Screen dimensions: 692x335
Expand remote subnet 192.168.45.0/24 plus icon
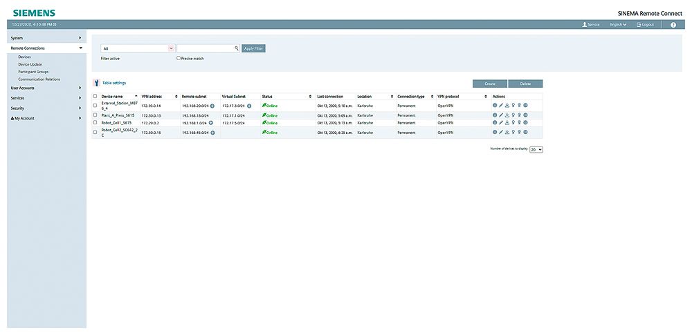tap(212, 132)
